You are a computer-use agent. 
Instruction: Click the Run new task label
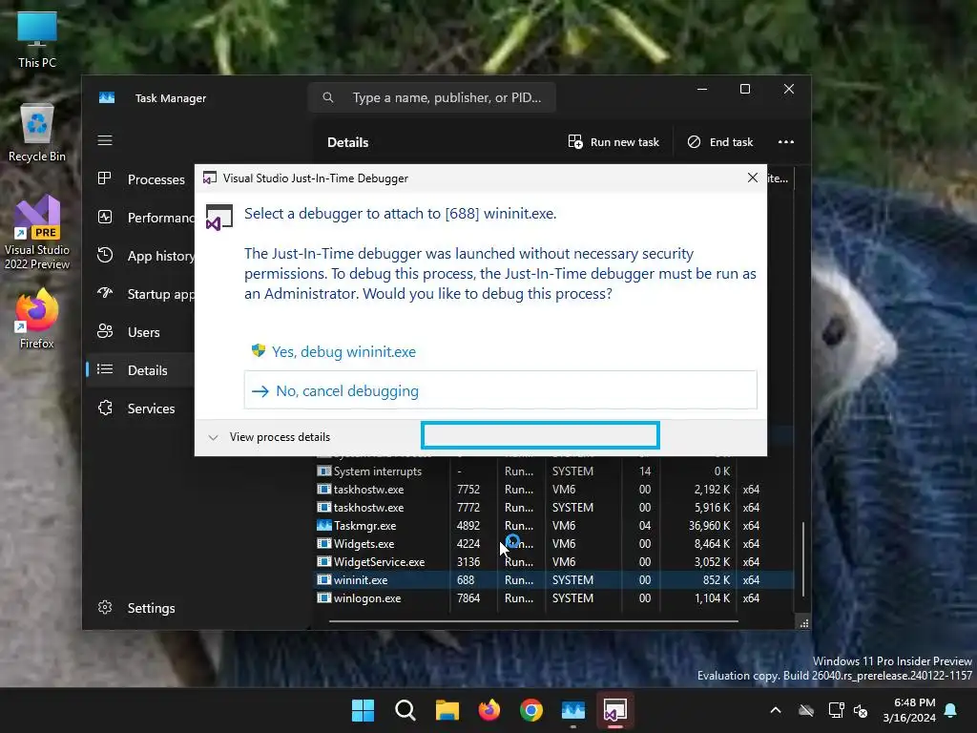pos(624,142)
